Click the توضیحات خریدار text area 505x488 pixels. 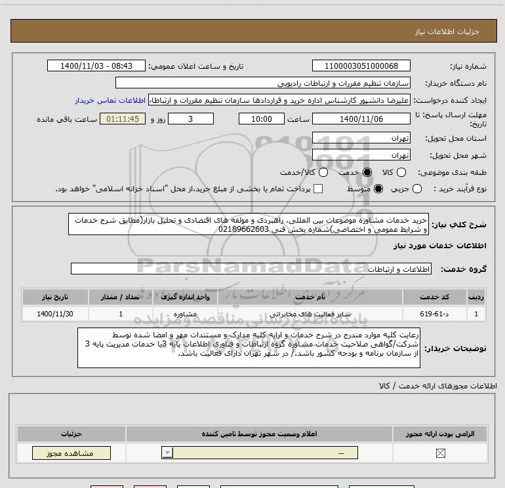tap(249, 348)
